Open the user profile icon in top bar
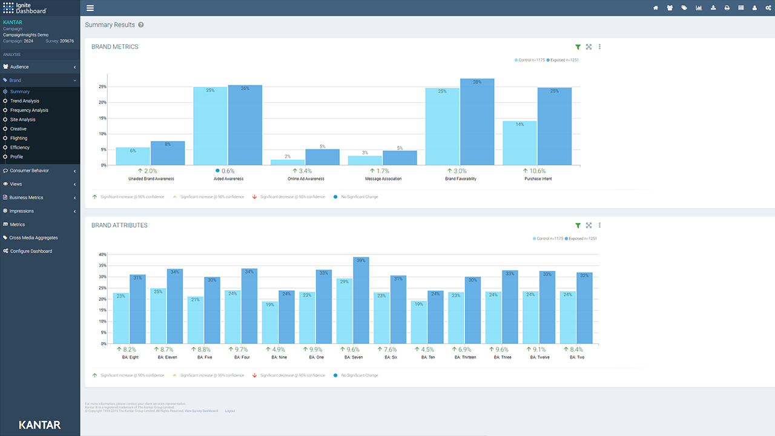Image resolution: width=775 pixels, height=436 pixels. point(754,8)
